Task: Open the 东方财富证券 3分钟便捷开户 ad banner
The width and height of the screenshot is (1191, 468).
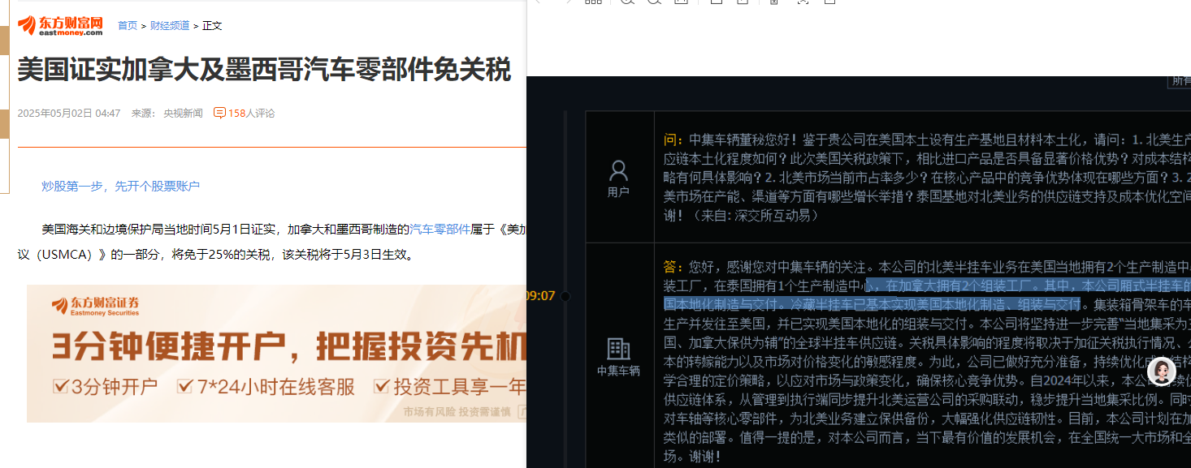Action: [x=276, y=354]
